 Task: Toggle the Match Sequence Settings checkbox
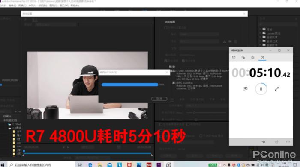pos(166,28)
